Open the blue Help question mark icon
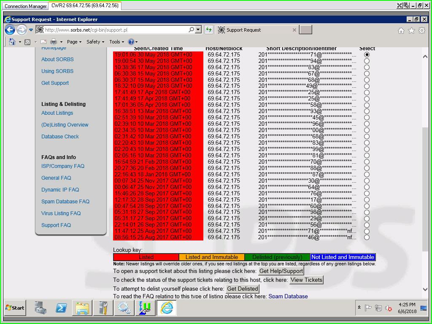 point(131,42)
